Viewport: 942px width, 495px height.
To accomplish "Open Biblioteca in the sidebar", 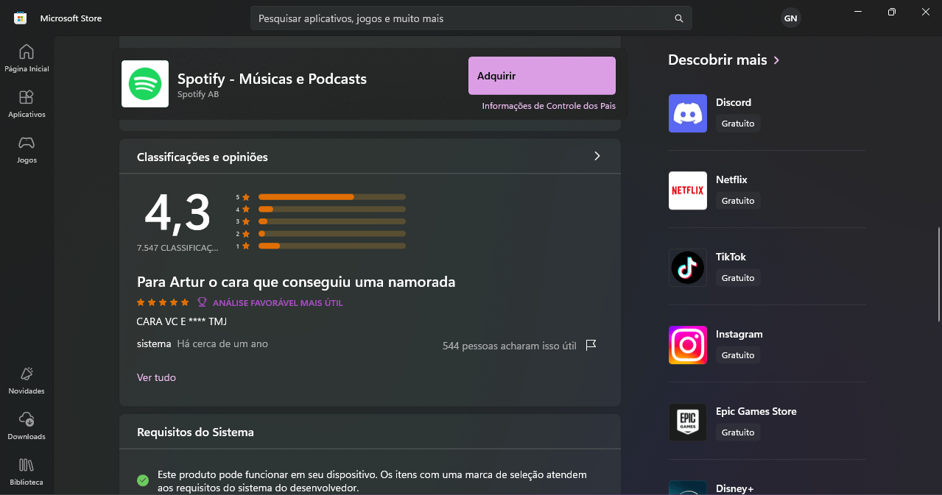I will [27, 471].
